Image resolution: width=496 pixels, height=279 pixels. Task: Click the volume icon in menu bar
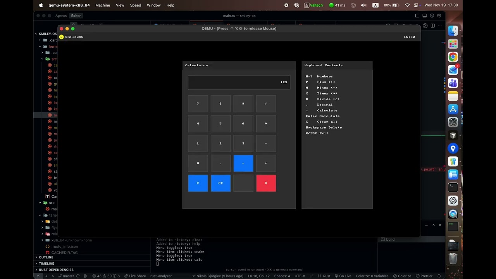tap(363, 5)
